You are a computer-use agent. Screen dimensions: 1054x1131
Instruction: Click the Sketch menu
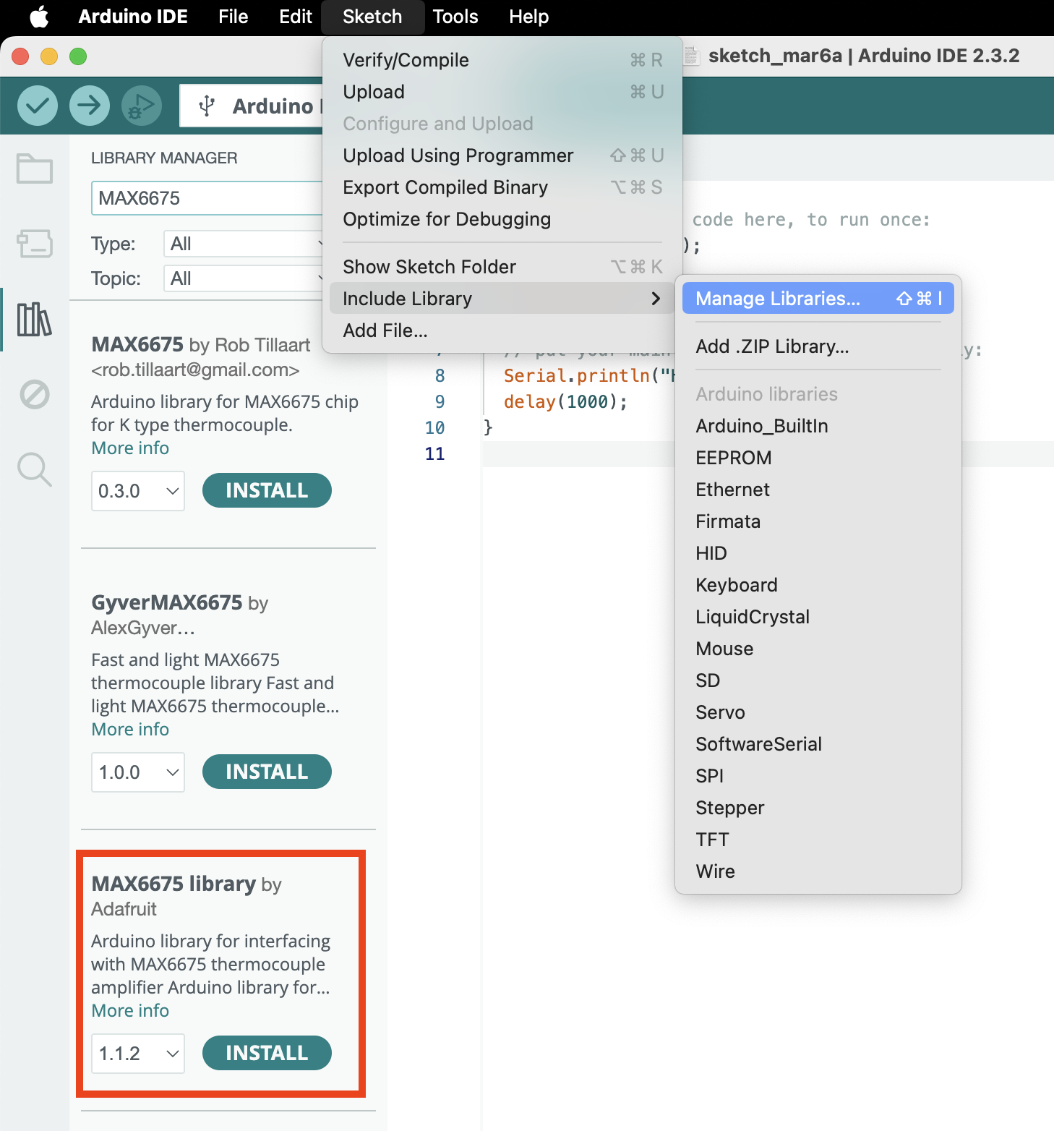click(x=372, y=17)
